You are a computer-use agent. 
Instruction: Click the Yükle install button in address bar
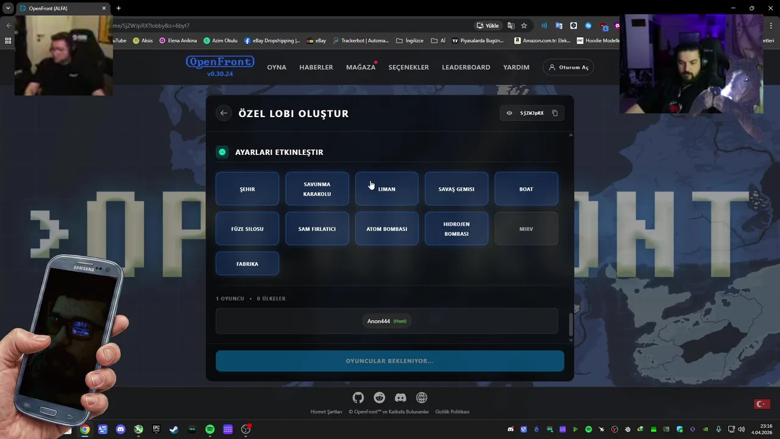488,26
